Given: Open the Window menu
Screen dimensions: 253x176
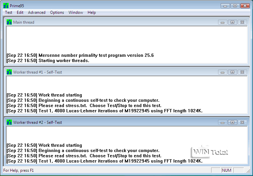Looking at the screenshot, I should (x=76, y=12).
